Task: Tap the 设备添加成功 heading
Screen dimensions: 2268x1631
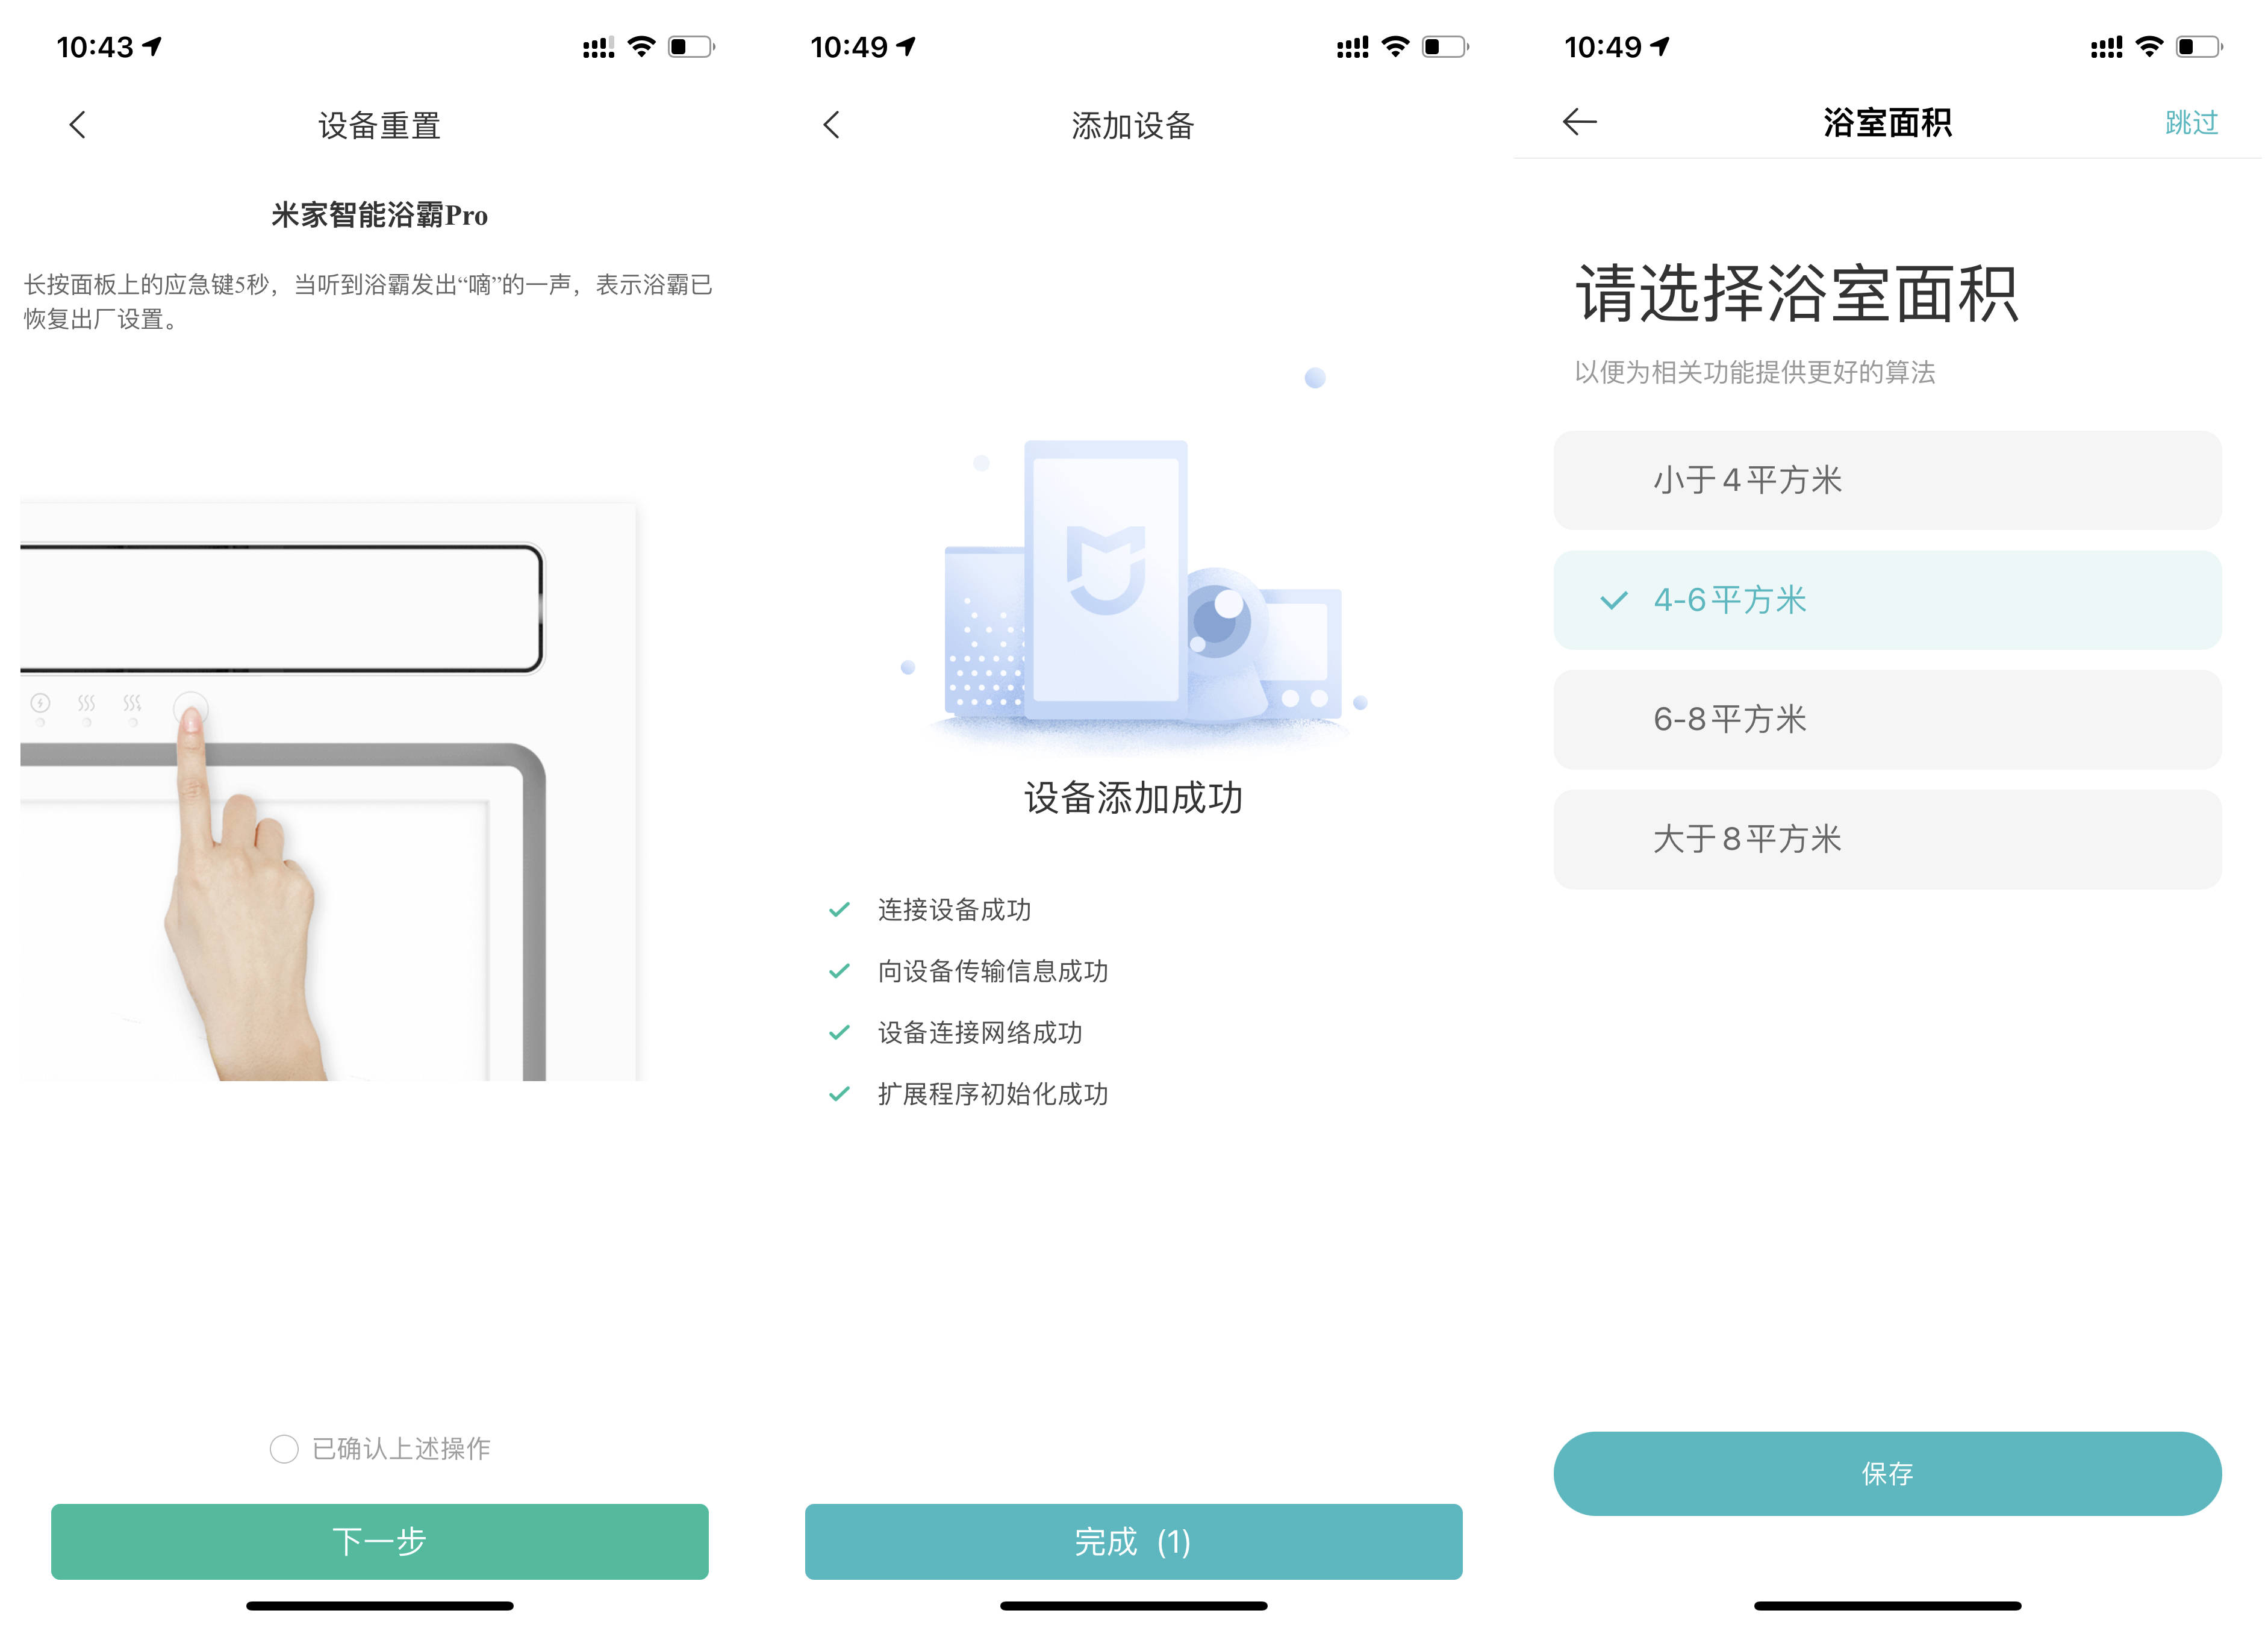Action: 1133,798
